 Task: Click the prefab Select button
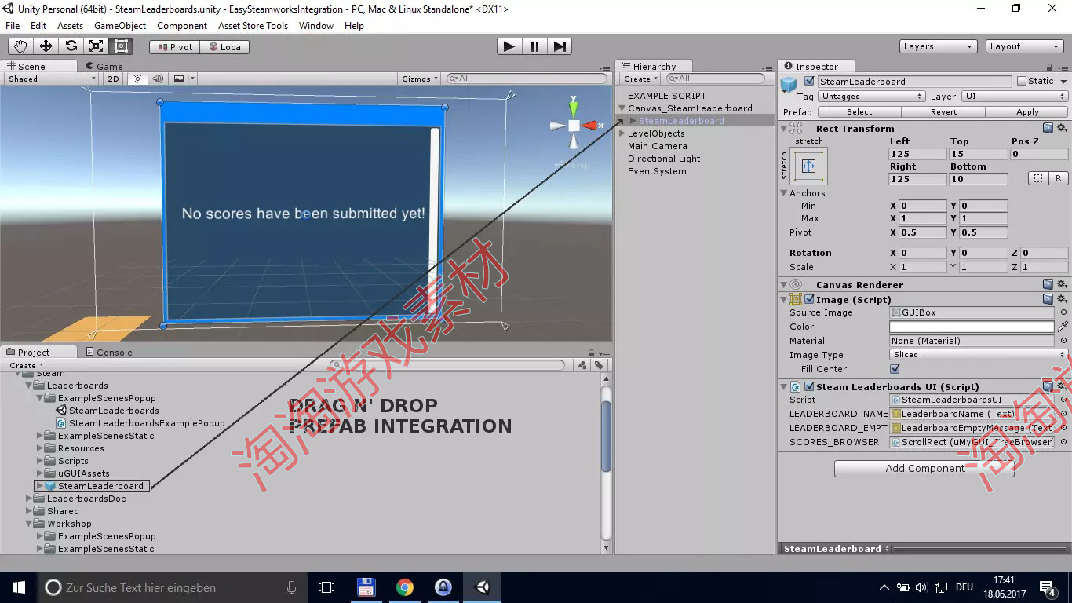[859, 112]
